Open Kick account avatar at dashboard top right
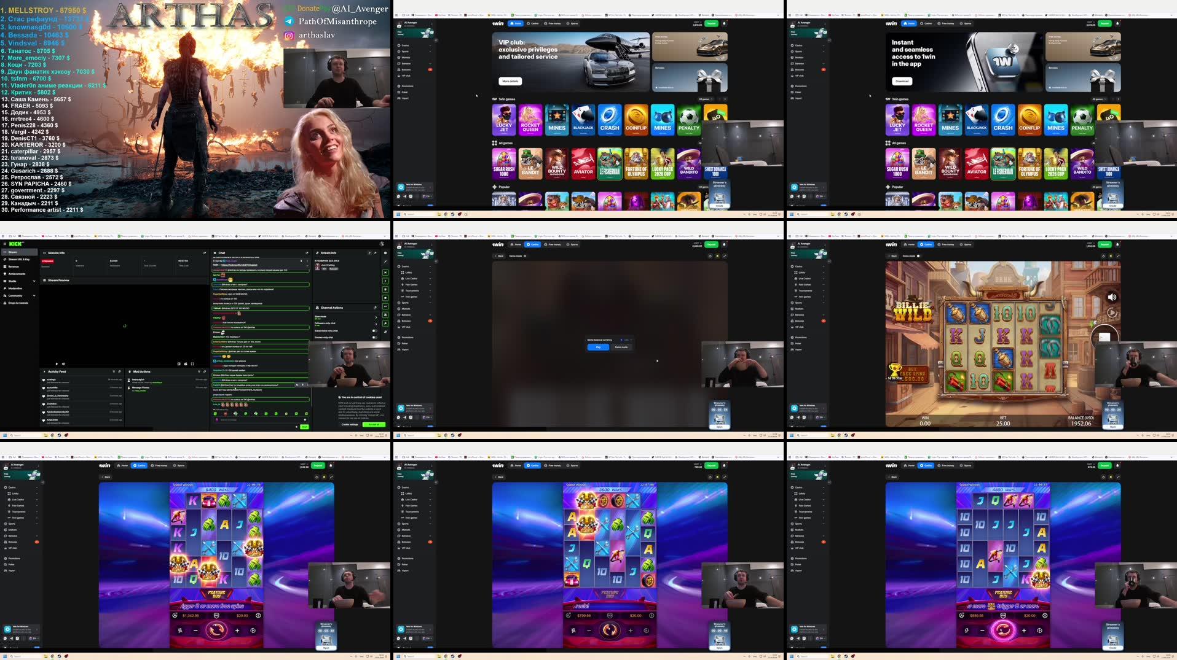This screenshot has width=1177, height=660. click(x=382, y=244)
